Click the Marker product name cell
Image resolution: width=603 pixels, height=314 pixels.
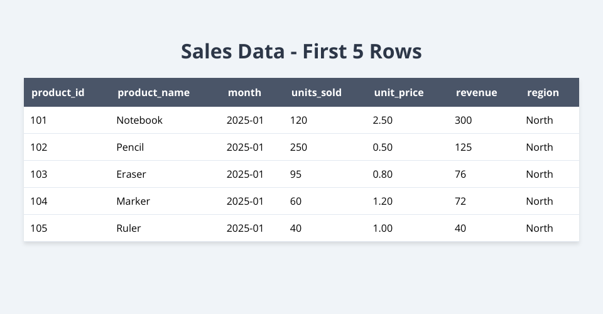pos(133,201)
